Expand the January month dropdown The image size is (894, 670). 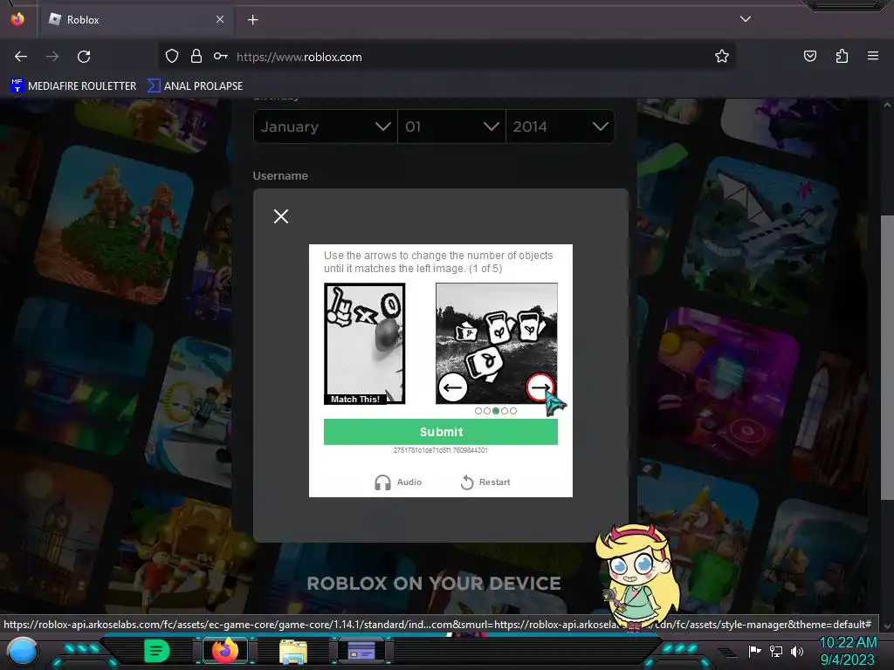326,126
